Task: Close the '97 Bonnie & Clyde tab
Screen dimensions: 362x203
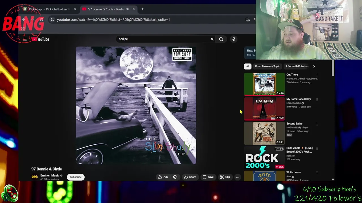Action: pyautogui.click(x=133, y=9)
